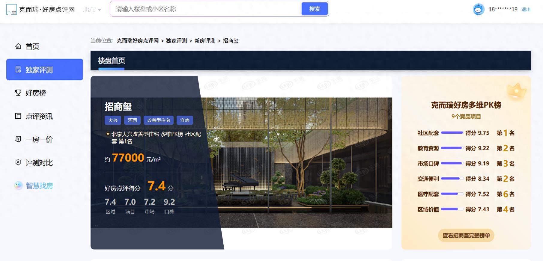The width and height of the screenshot is (543, 261).
Task: Click the 市场 7.2 sub-score
Action: click(x=150, y=206)
